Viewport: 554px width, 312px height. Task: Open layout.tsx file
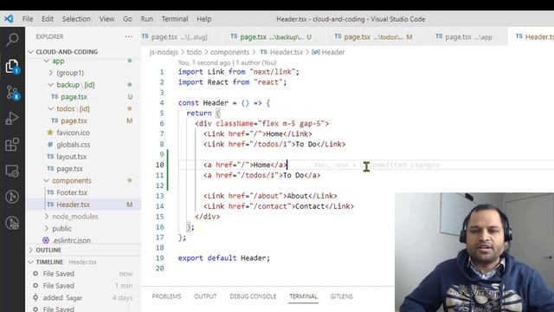point(83,157)
